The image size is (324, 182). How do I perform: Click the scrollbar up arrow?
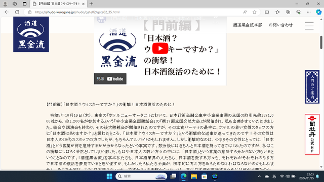[321, 19]
